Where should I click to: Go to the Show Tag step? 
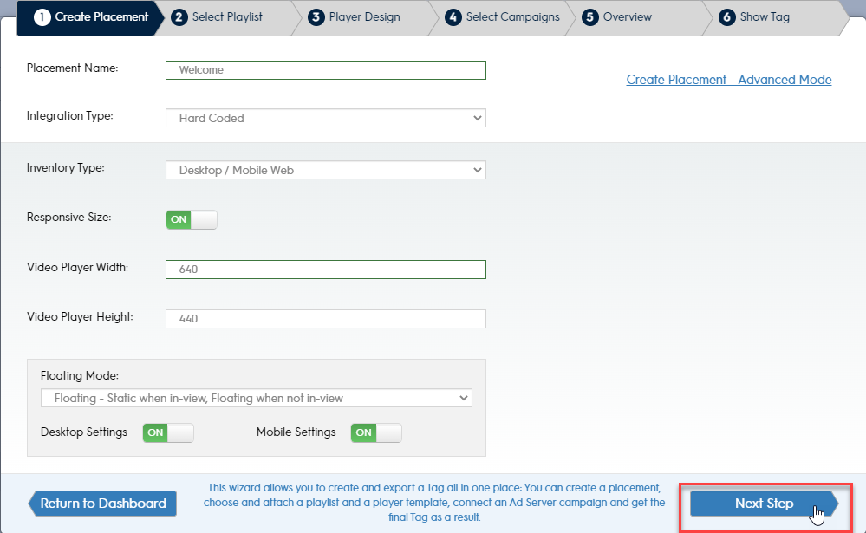coord(775,17)
